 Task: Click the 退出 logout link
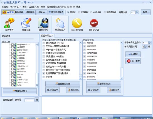click(78, 7)
